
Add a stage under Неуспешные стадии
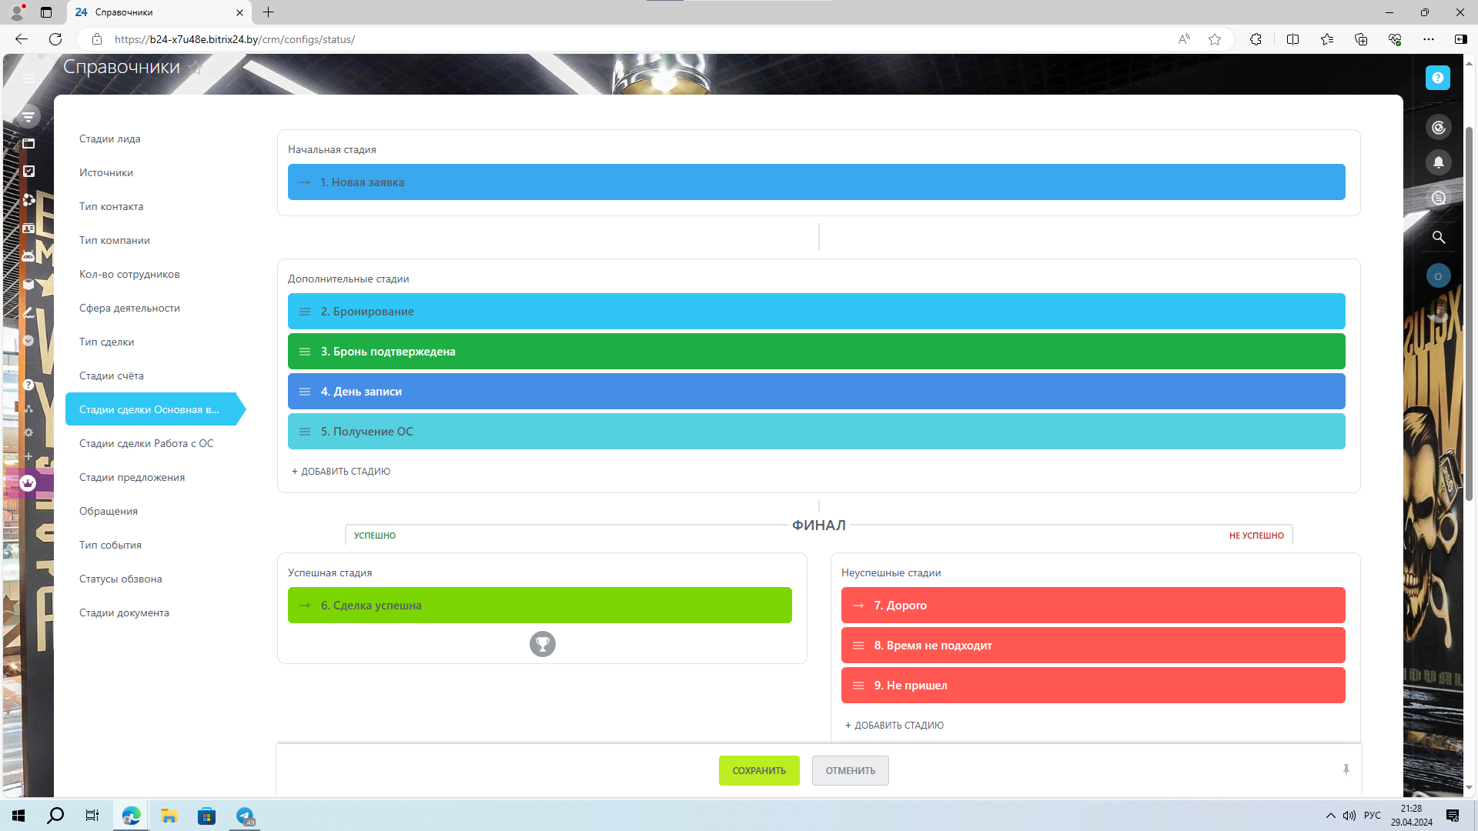coord(894,726)
